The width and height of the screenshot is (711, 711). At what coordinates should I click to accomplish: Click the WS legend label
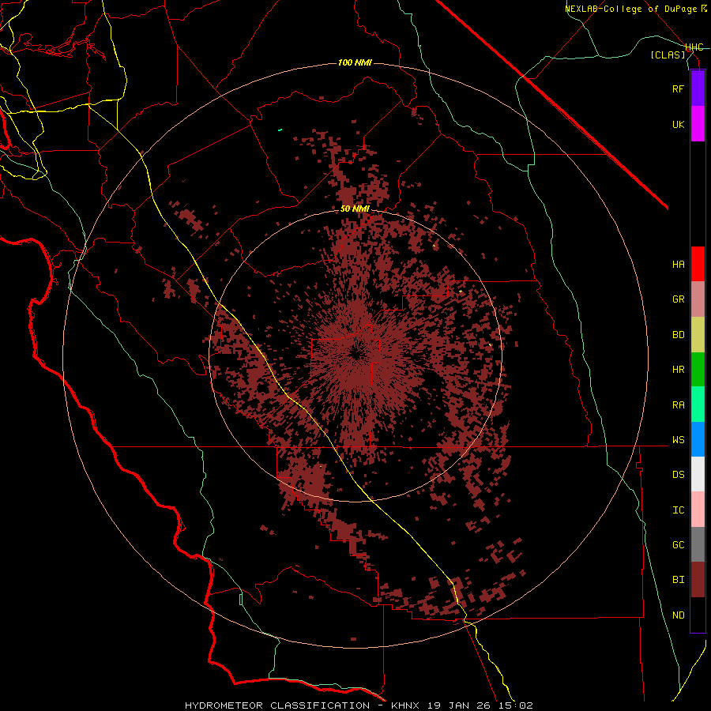678,440
